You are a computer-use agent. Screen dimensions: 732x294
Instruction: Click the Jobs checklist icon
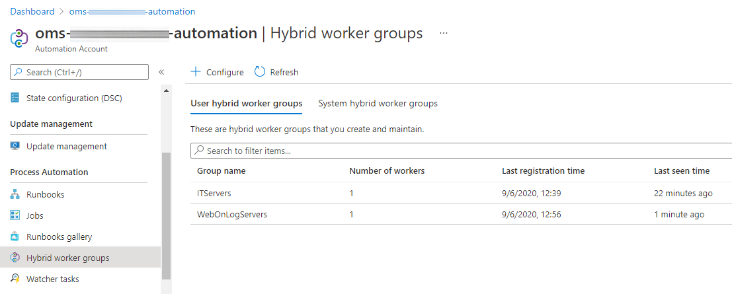click(15, 215)
